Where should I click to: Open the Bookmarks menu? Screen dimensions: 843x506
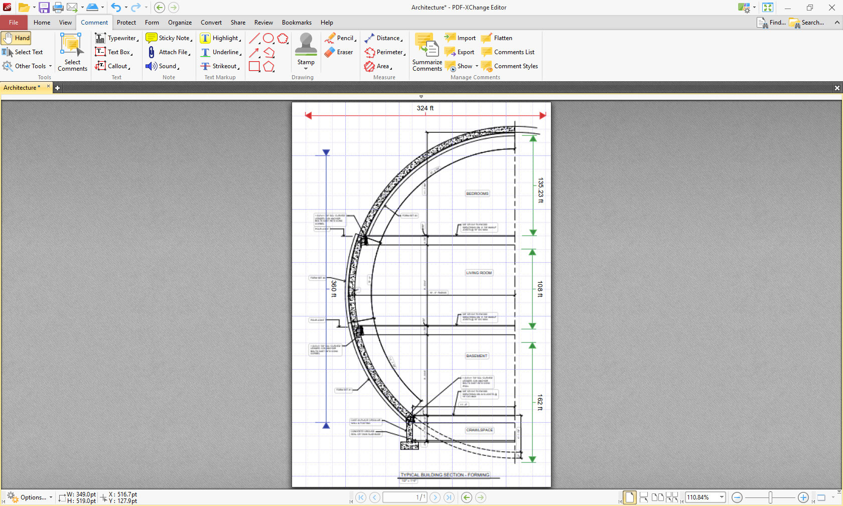296,22
